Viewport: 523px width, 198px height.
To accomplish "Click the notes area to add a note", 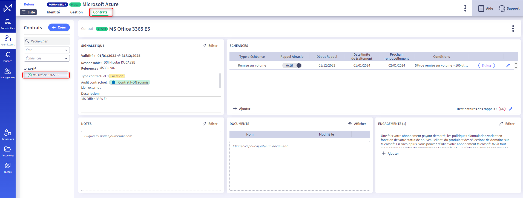I will click(151, 161).
